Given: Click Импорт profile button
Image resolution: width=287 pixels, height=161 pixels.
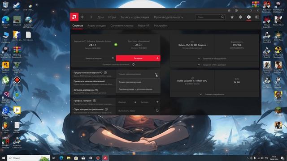Looking at the screenshot, I should 127,102.
